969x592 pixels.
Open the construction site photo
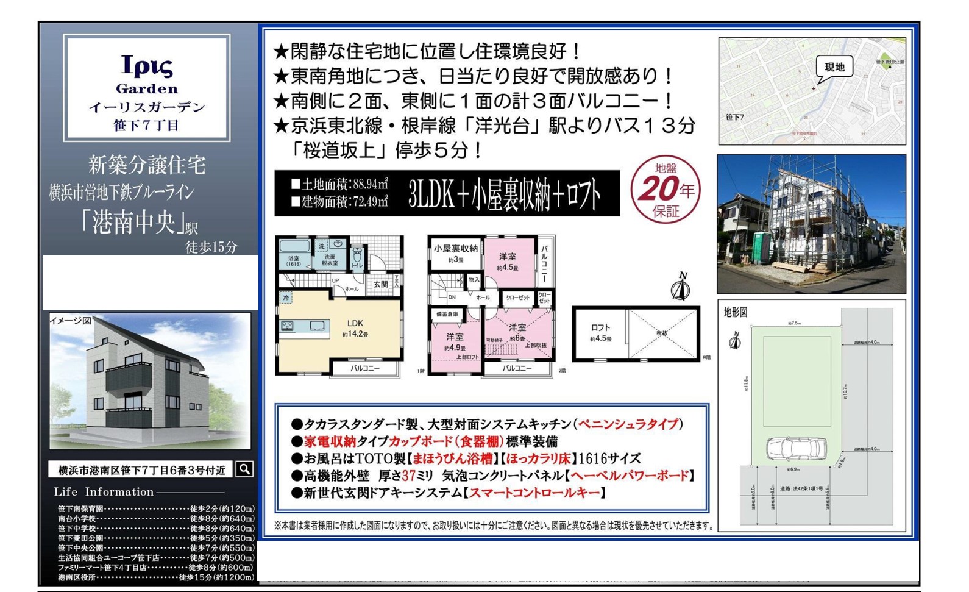point(811,224)
